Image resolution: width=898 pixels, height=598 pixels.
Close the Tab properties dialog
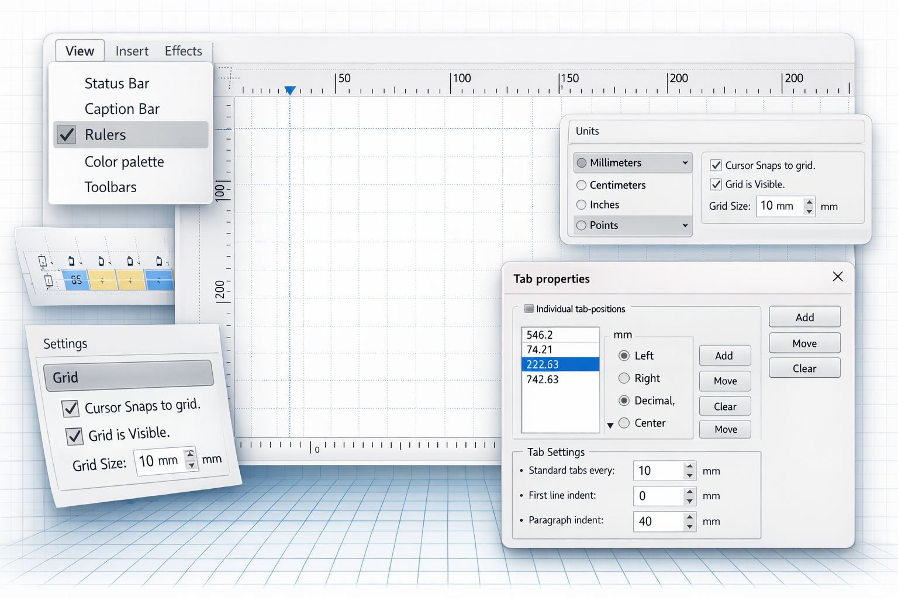click(838, 277)
